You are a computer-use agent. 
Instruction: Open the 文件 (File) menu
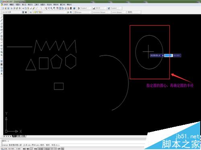6,5
